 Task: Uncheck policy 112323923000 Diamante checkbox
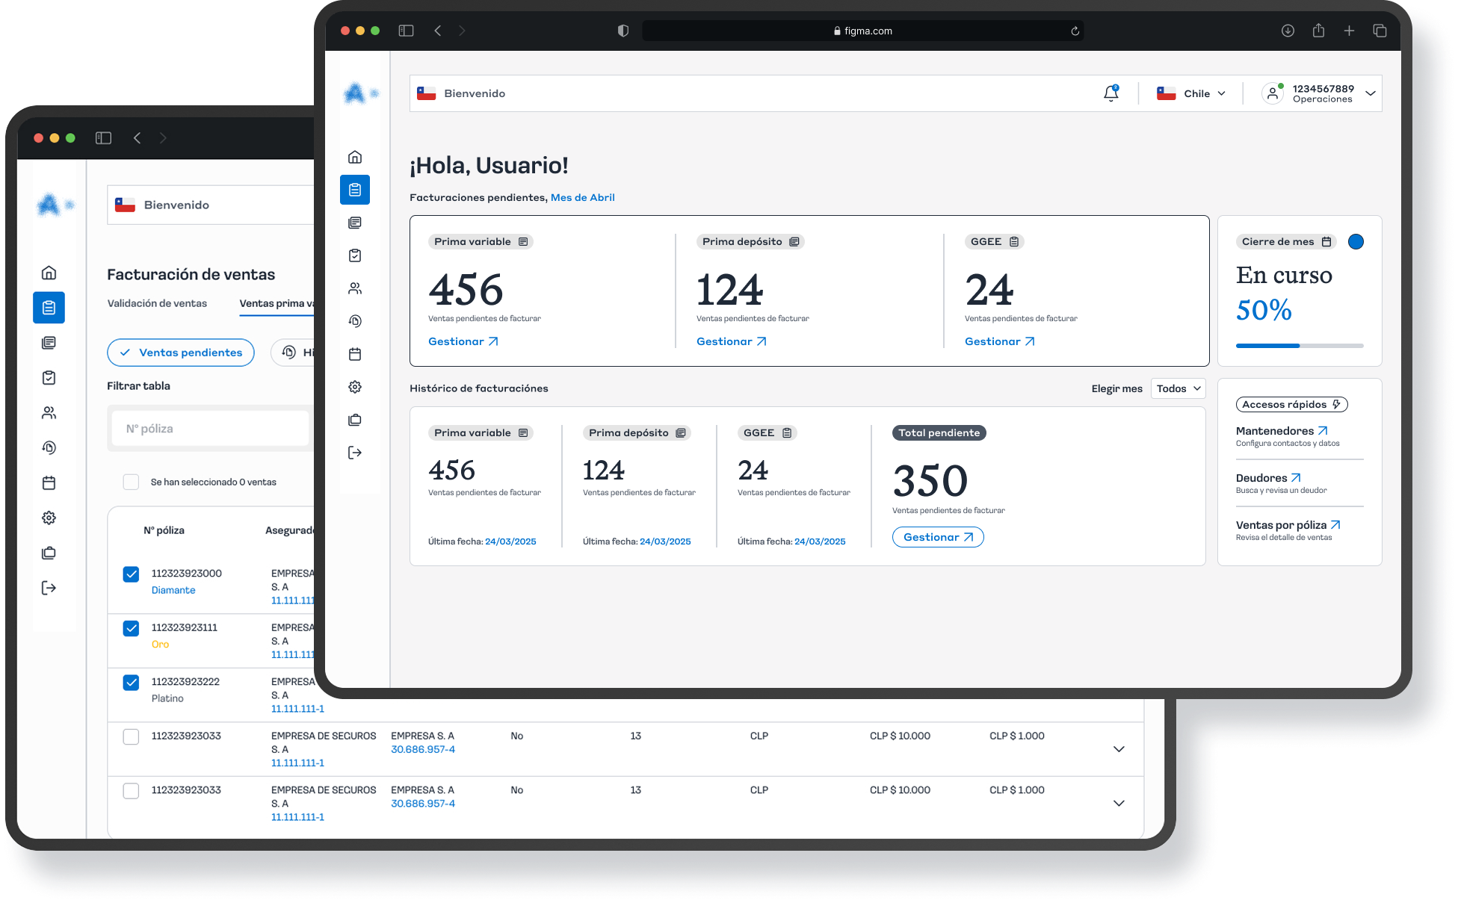tap(131, 574)
